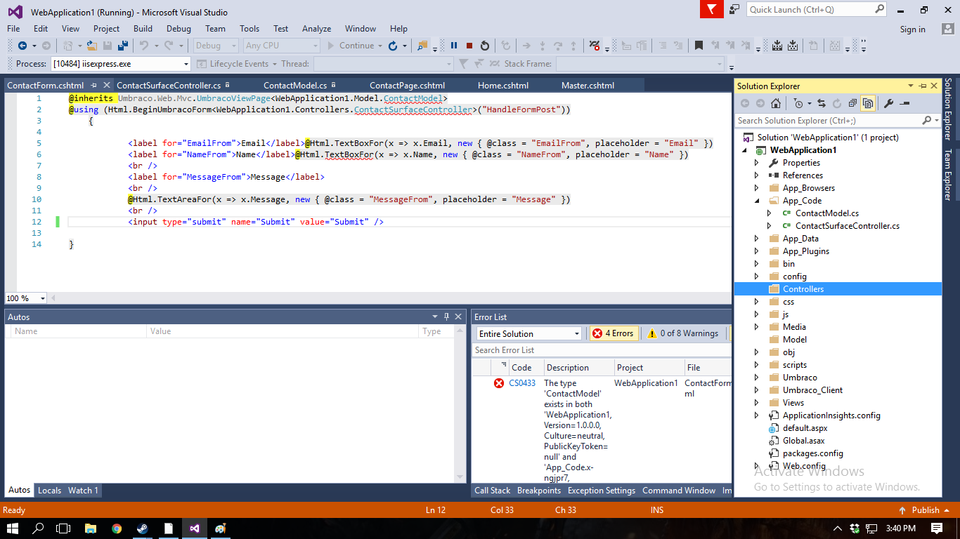Restart the debugging session

[485, 46]
